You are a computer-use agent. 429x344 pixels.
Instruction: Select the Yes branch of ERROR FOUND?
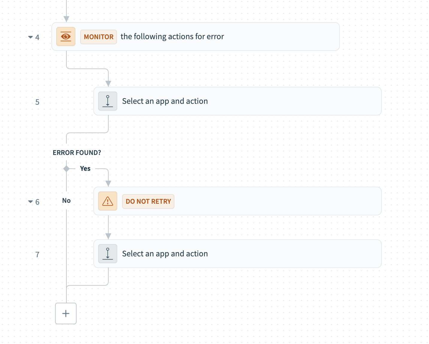[x=85, y=168]
